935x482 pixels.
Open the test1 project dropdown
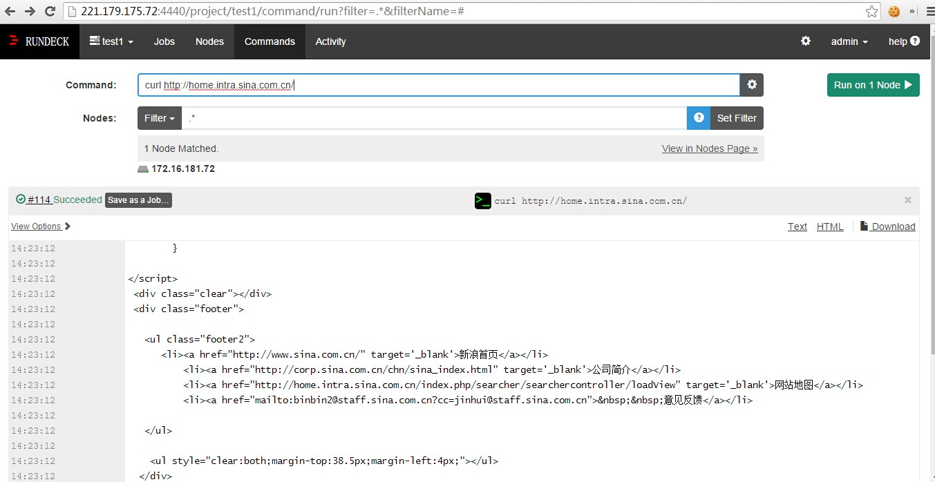tap(111, 41)
